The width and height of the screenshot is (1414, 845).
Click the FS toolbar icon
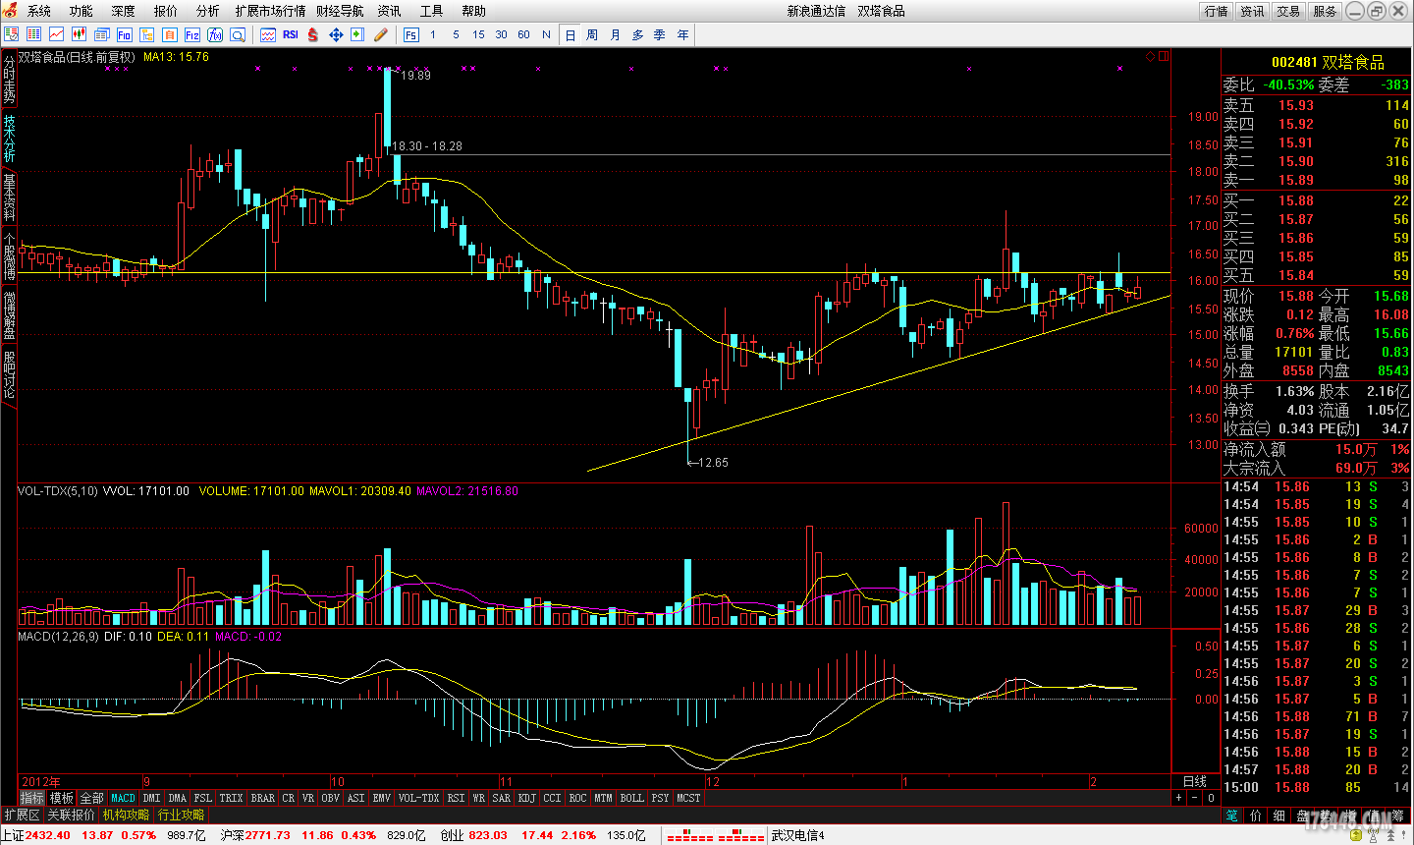(410, 34)
